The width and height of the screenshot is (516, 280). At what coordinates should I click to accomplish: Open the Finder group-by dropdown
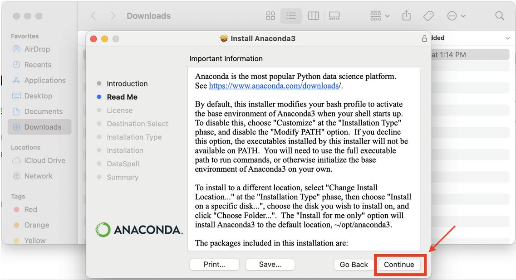click(x=380, y=16)
